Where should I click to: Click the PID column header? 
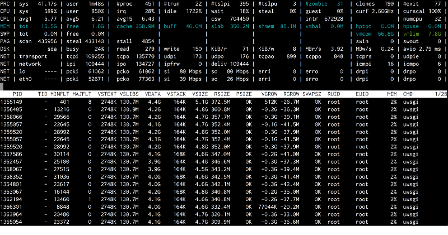[x=17, y=94]
